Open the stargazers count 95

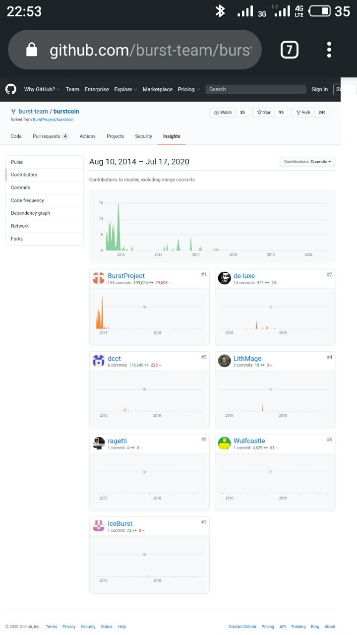coord(281,113)
